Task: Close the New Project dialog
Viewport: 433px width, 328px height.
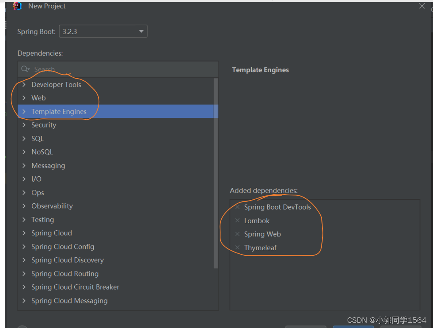Action: [x=421, y=6]
